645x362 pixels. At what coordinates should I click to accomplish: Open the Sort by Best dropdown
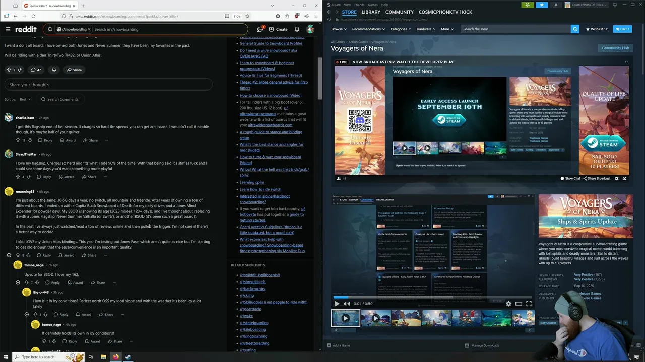[x=25, y=99]
